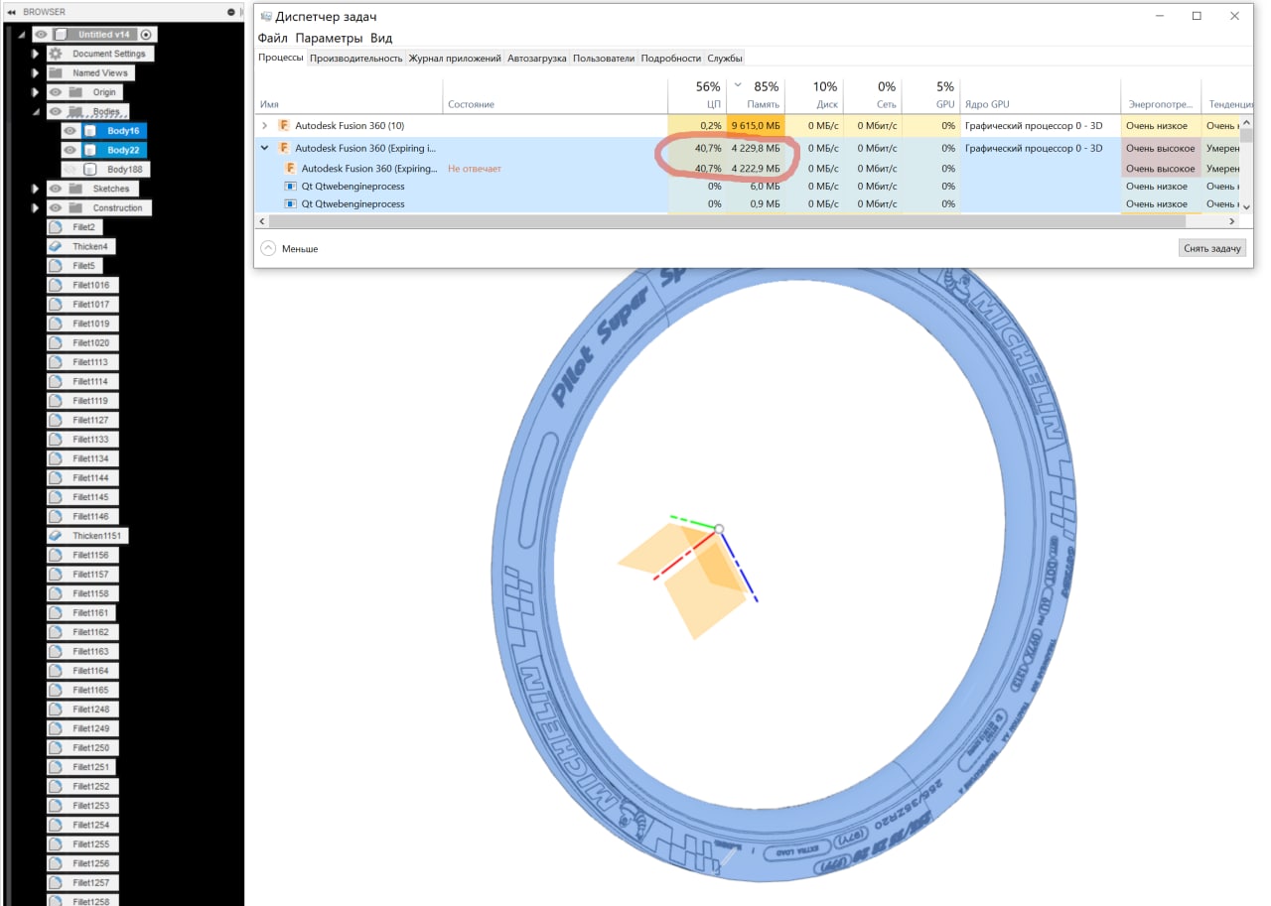1271x906 pixels.
Task: Click the Body16 body icon
Action: coord(89,131)
